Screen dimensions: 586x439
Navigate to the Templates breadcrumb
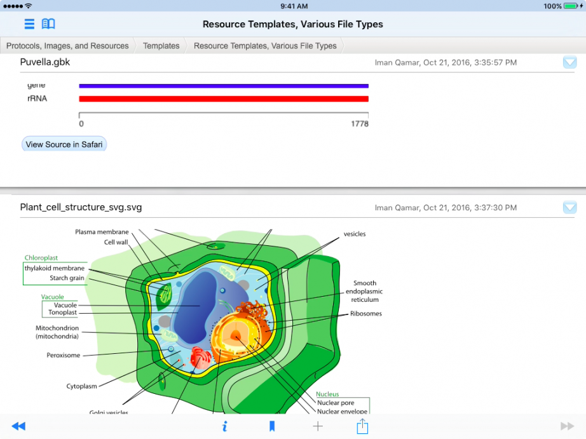161,46
